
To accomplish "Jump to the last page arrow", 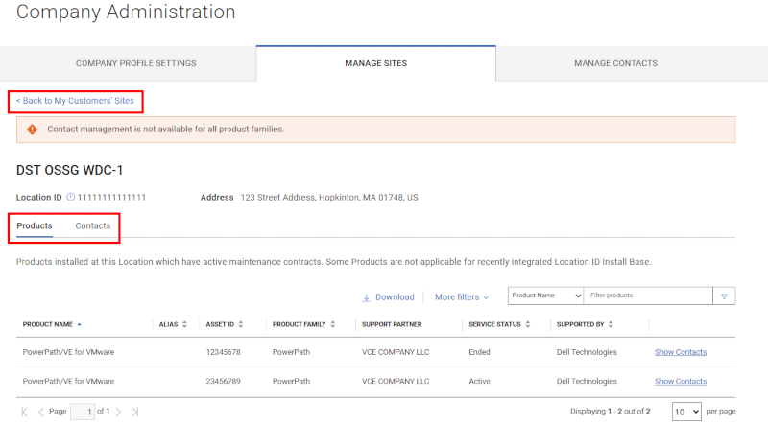I will (x=135, y=412).
